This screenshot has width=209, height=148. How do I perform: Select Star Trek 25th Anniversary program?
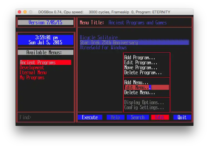(134, 43)
